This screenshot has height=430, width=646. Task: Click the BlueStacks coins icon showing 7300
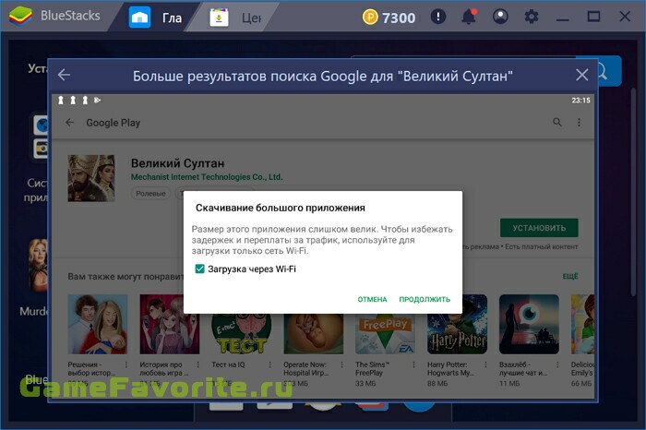370,18
